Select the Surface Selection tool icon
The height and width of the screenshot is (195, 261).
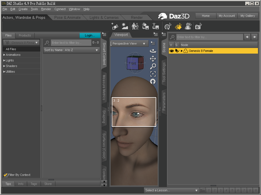[178, 26]
